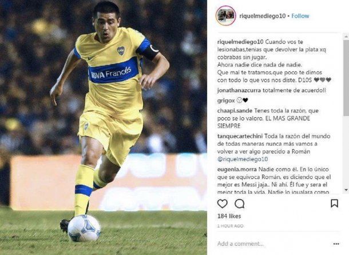The width and height of the screenshot is (349, 255).
Task: Open riquelmediego10 profile picture avatar
Action: tap(225, 15)
